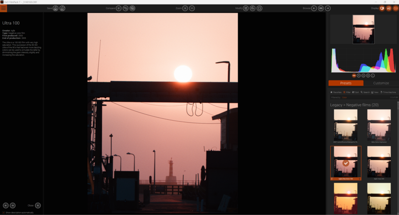Click the first Modify icon

click(246, 8)
